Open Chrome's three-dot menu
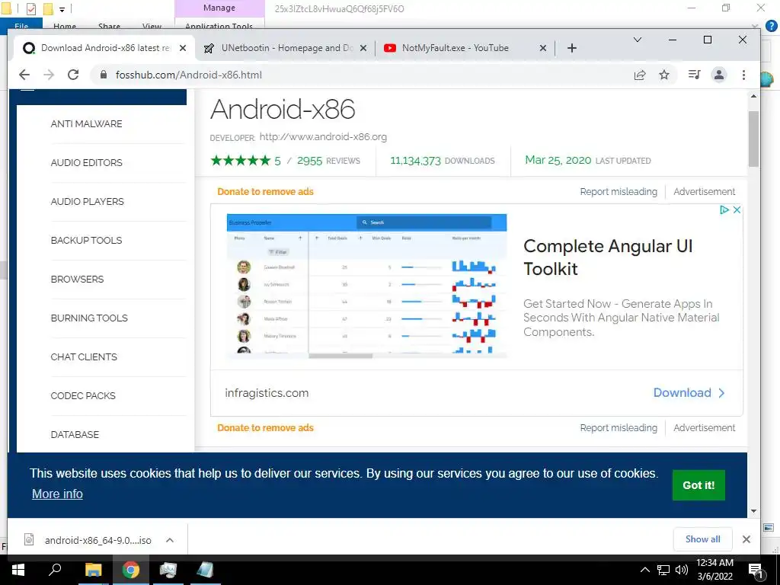This screenshot has height=585, width=780. click(743, 75)
